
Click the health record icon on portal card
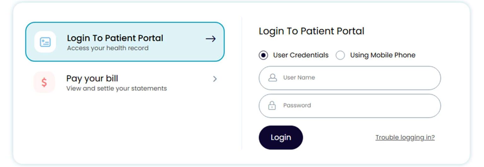(45, 42)
